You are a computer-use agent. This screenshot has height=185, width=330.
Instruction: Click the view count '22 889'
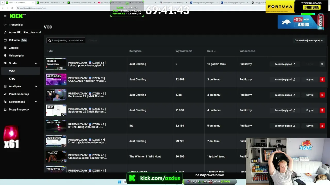point(180,79)
